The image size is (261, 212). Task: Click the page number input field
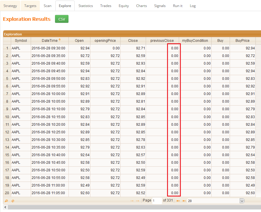pyautogui.click(x=157, y=201)
